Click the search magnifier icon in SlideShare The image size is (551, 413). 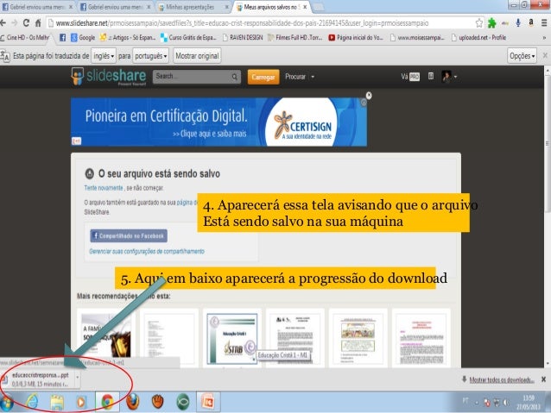coord(234,77)
